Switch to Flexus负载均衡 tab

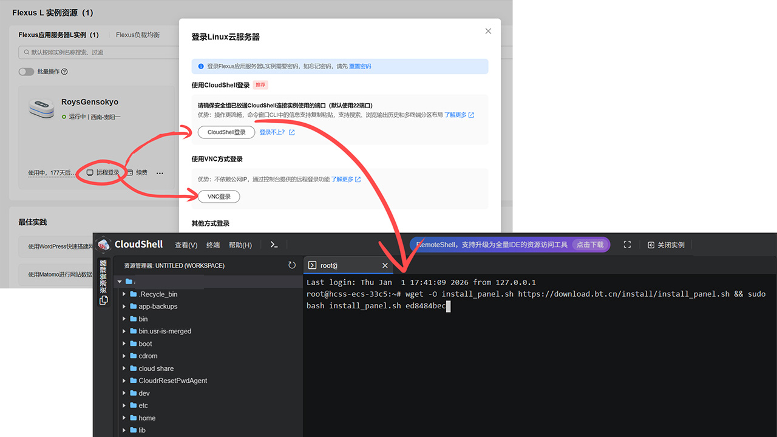click(x=138, y=35)
